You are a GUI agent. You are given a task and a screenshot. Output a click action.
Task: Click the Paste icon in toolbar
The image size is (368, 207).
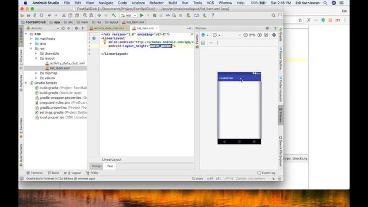(x=76, y=16)
